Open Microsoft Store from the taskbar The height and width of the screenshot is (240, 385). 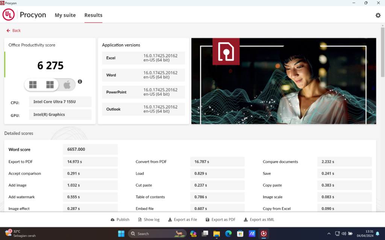pos(240,233)
